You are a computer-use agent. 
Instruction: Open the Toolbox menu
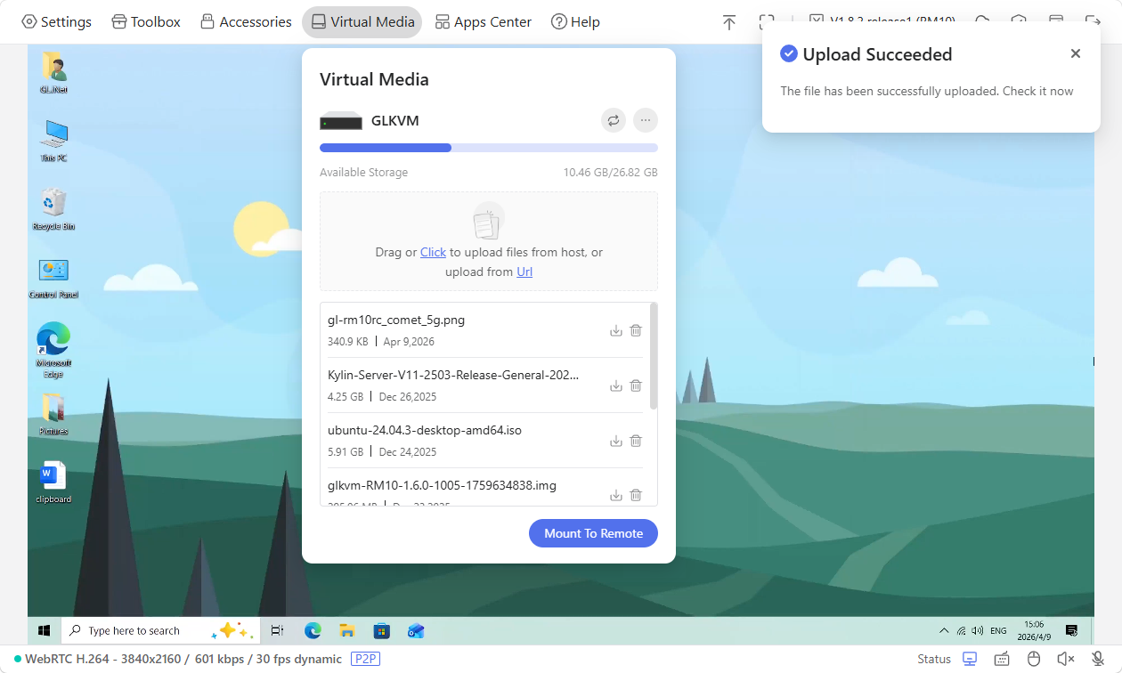click(x=145, y=21)
